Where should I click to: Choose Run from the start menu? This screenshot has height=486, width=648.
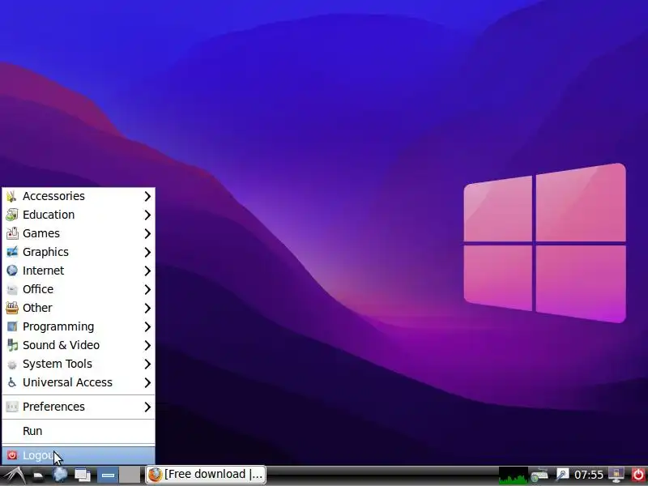[79, 431]
